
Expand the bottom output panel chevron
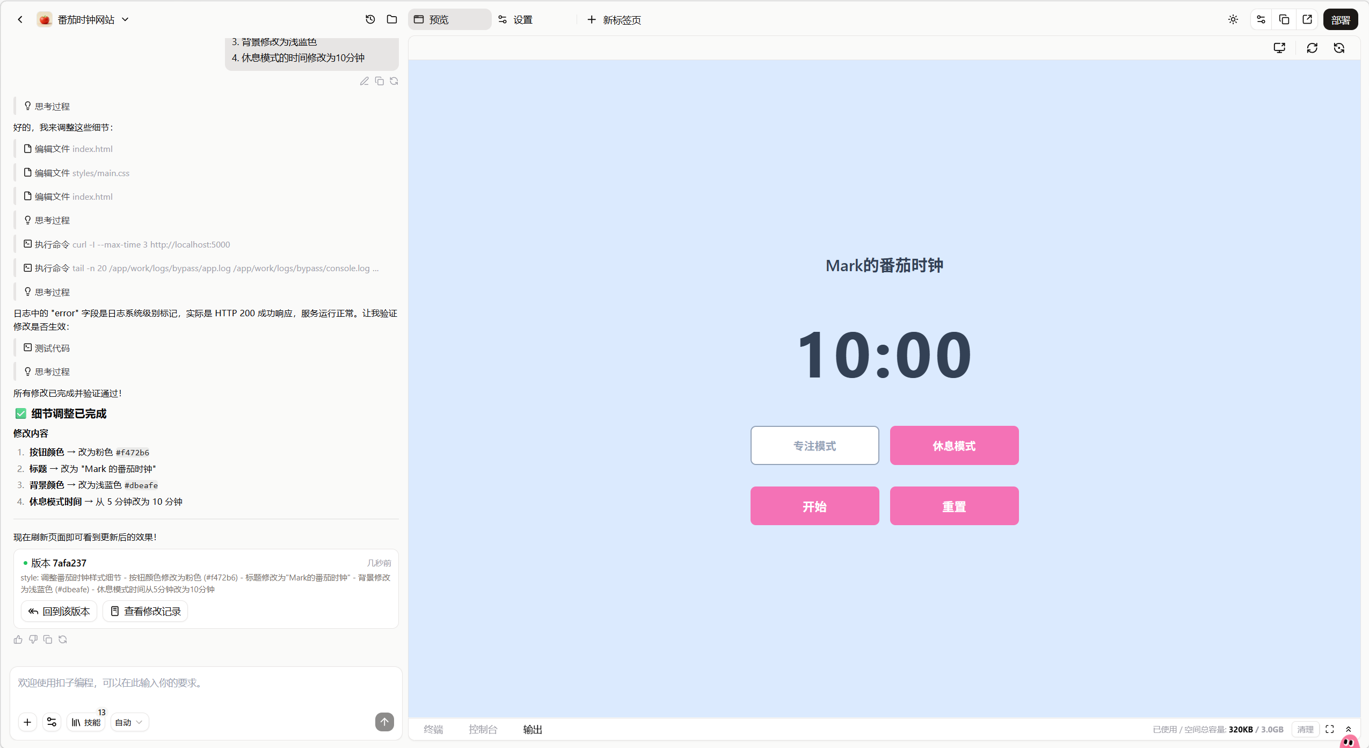coord(1349,729)
